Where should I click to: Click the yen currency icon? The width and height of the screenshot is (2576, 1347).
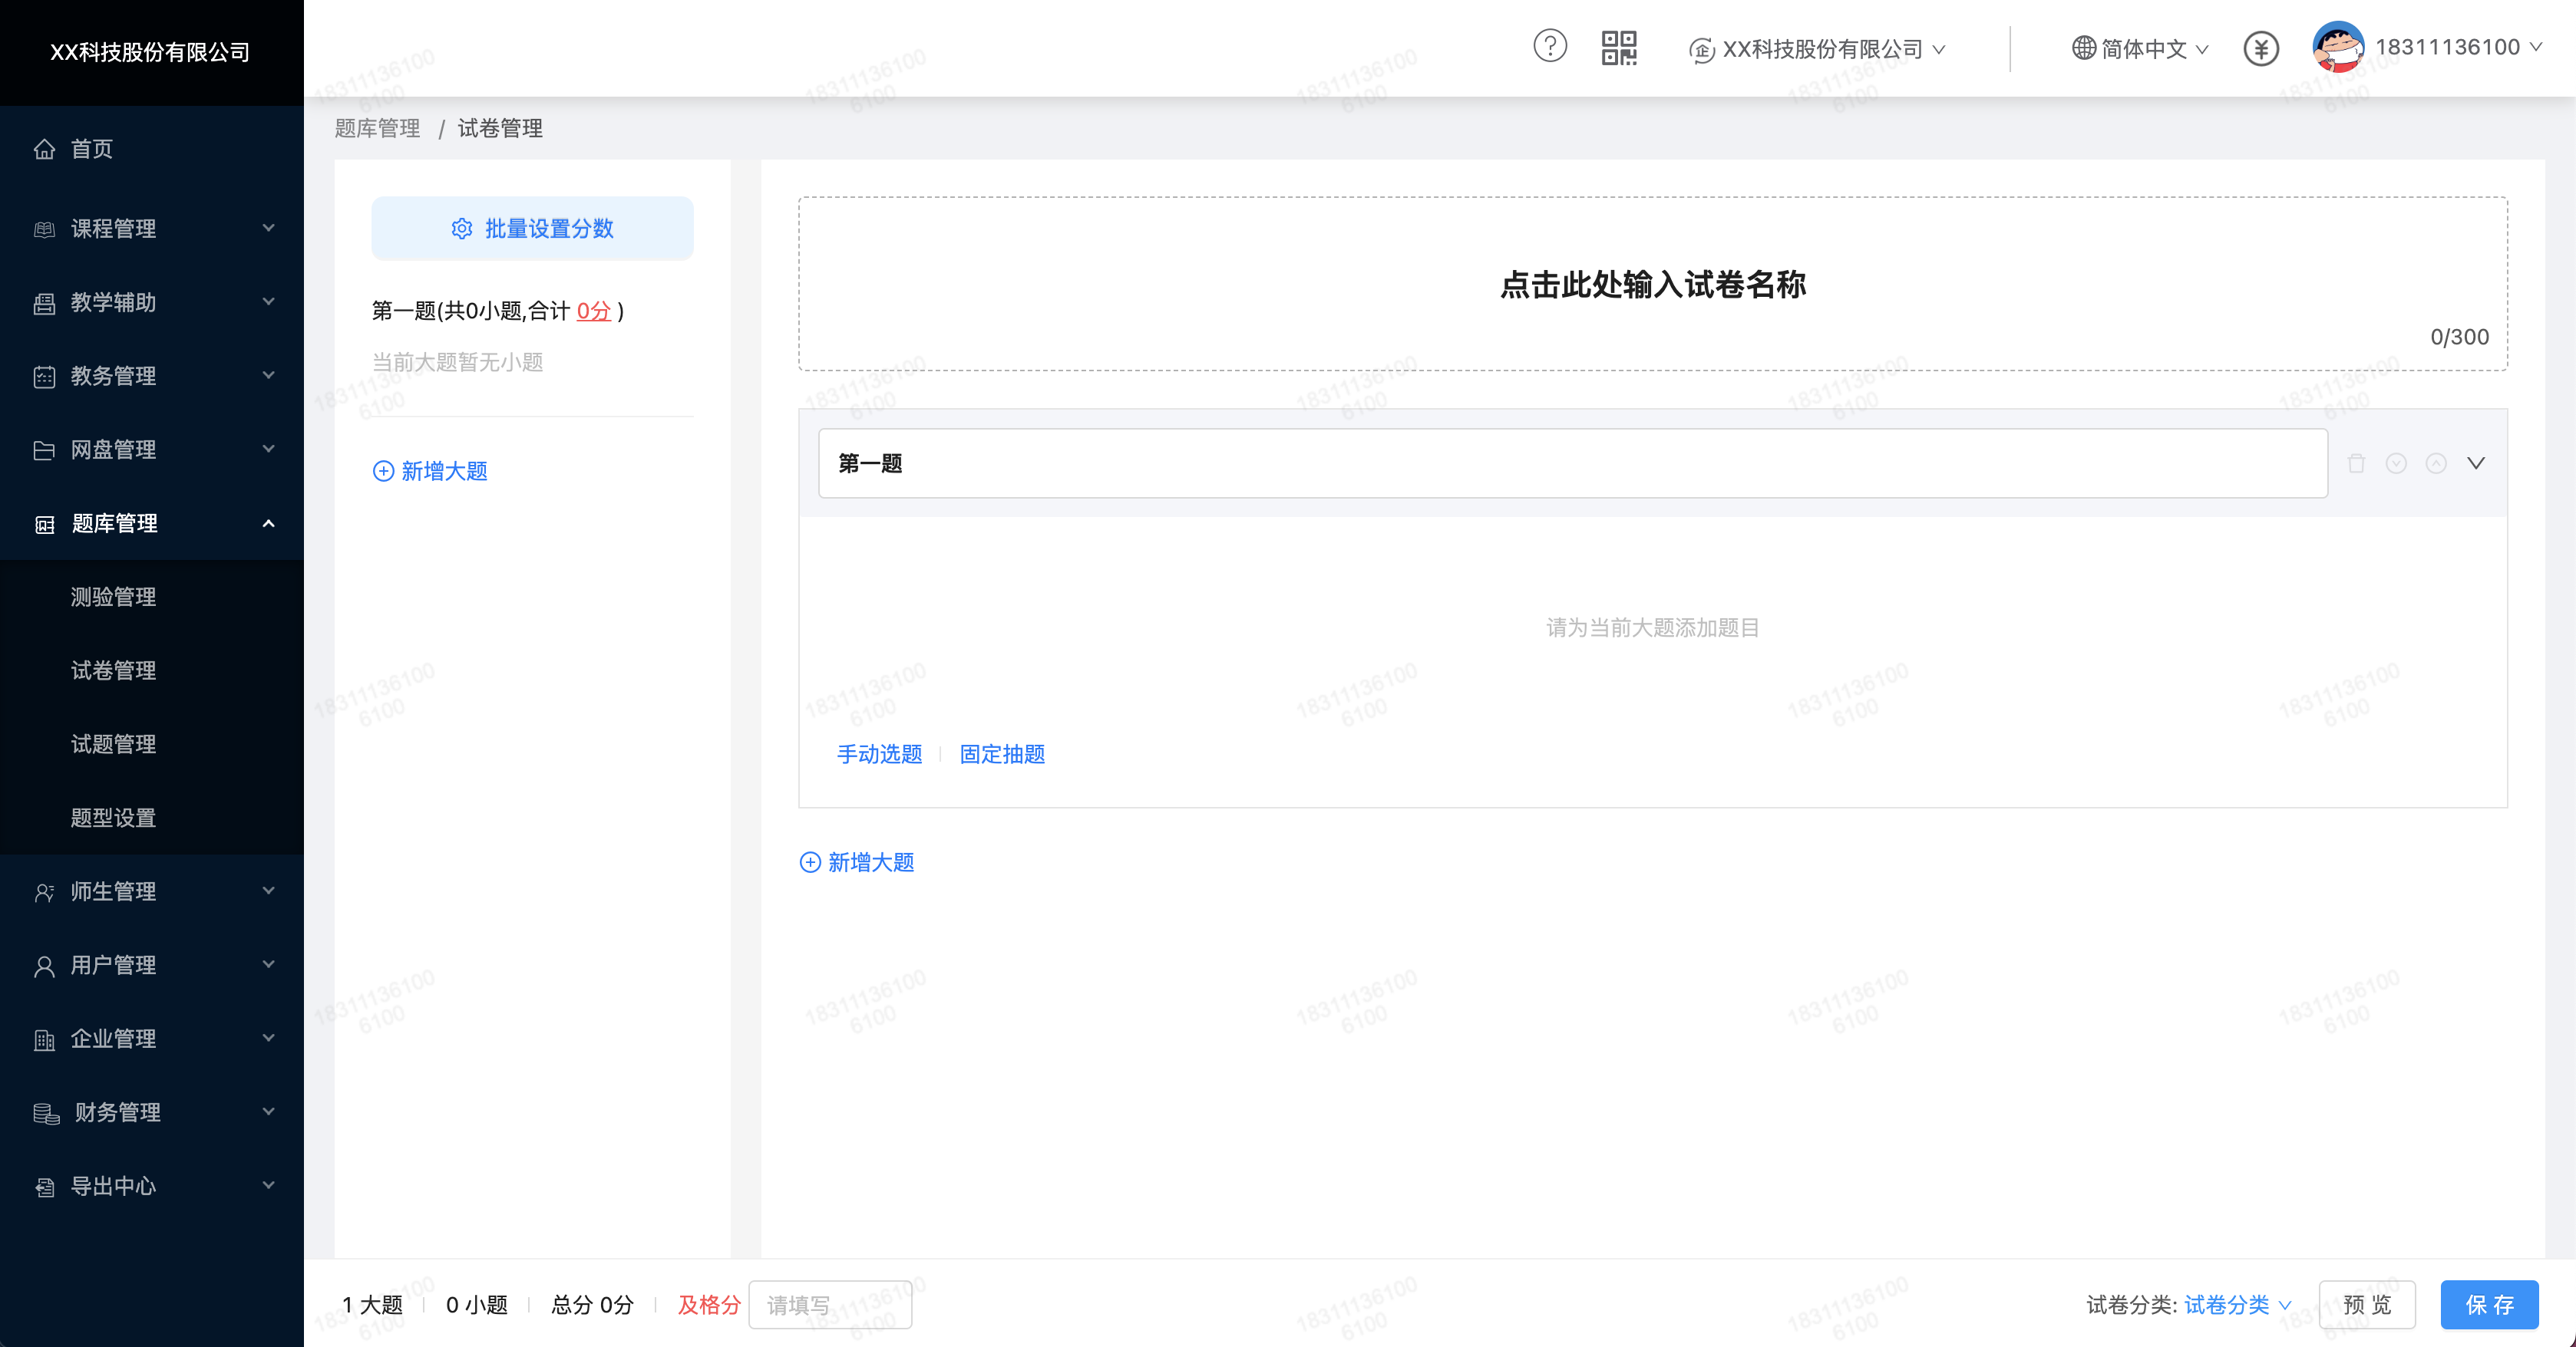(2260, 48)
